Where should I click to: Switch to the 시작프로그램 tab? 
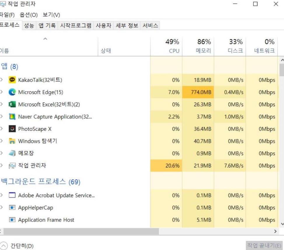pos(76,25)
